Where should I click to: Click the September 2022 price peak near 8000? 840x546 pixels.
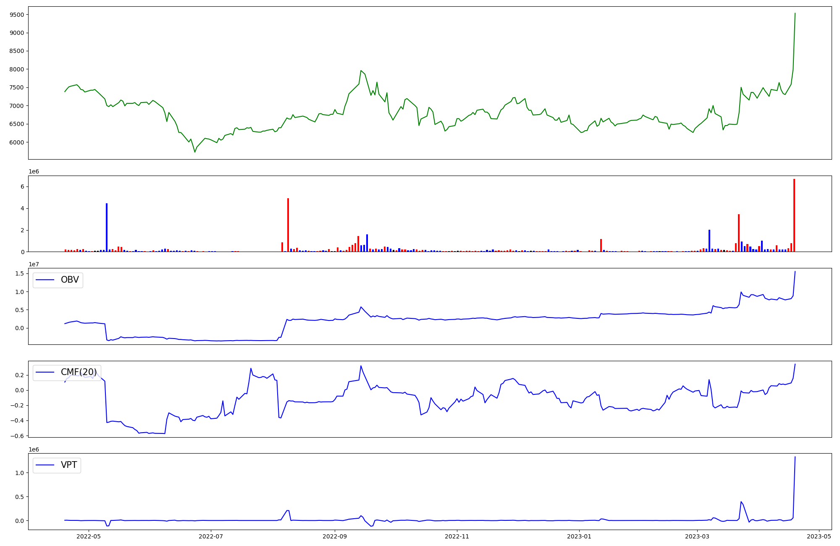click(x=361, y=71)
